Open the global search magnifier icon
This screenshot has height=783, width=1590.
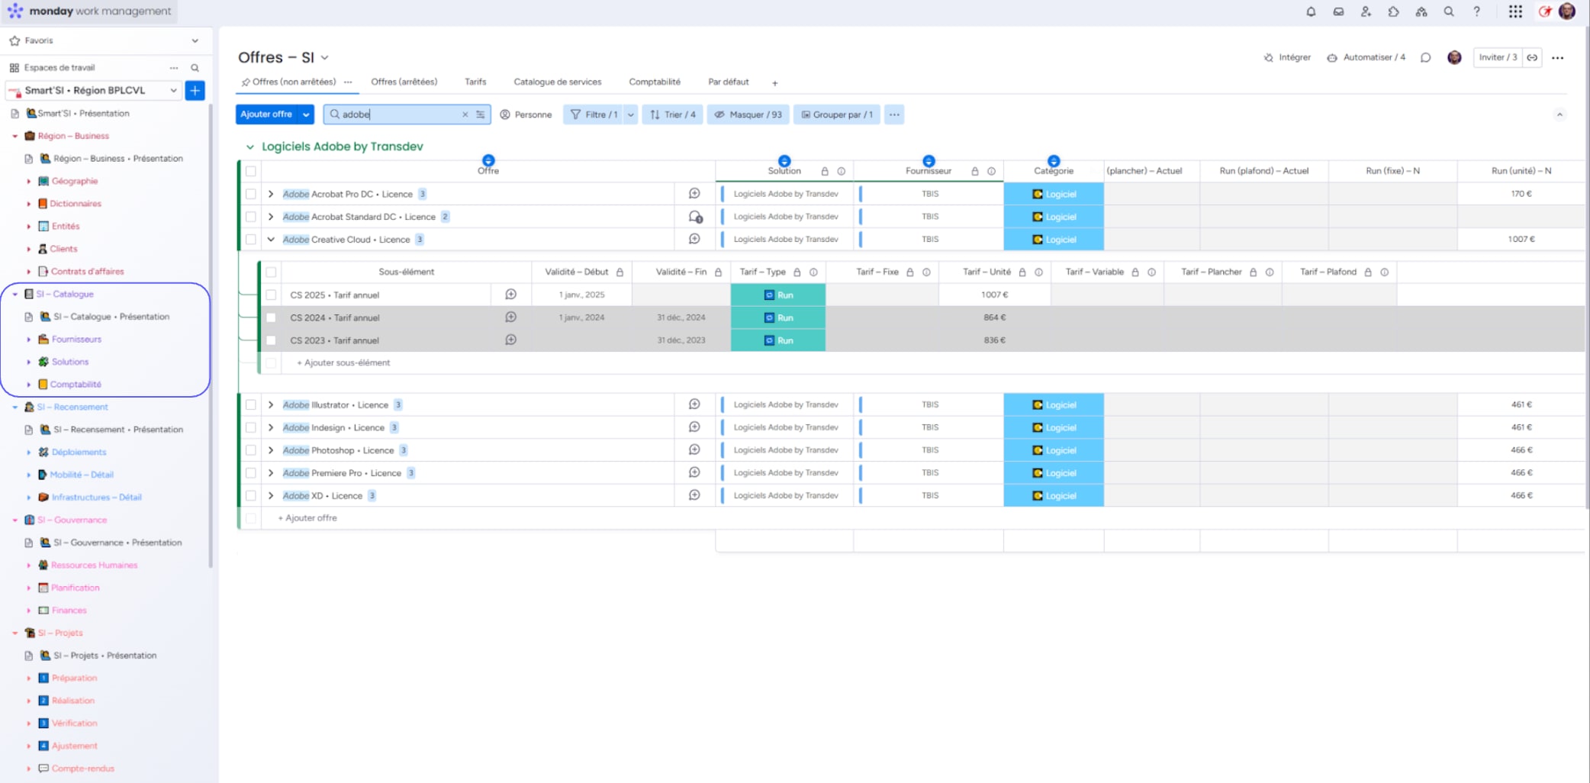[x=1448, y=11]
